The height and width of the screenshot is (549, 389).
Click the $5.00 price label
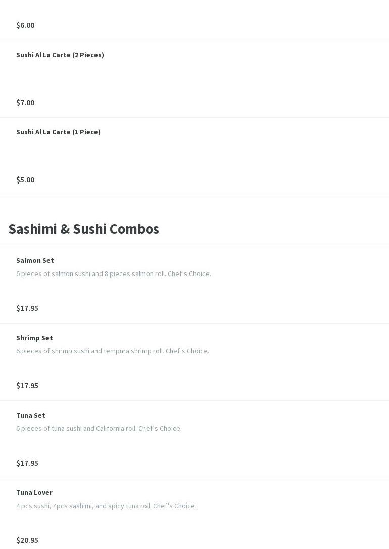[x=25, y=179]
